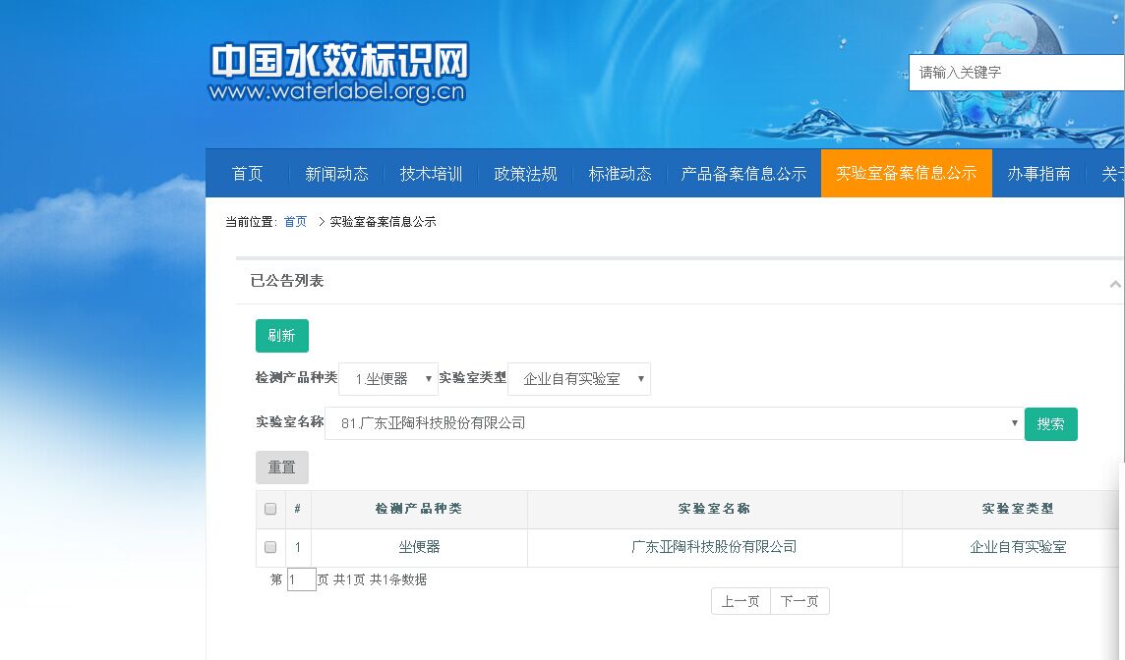The width and height of the screenshot is (1125, 660).
Task: Go to previous page with 上一页
Action: (x=740, y=601)
